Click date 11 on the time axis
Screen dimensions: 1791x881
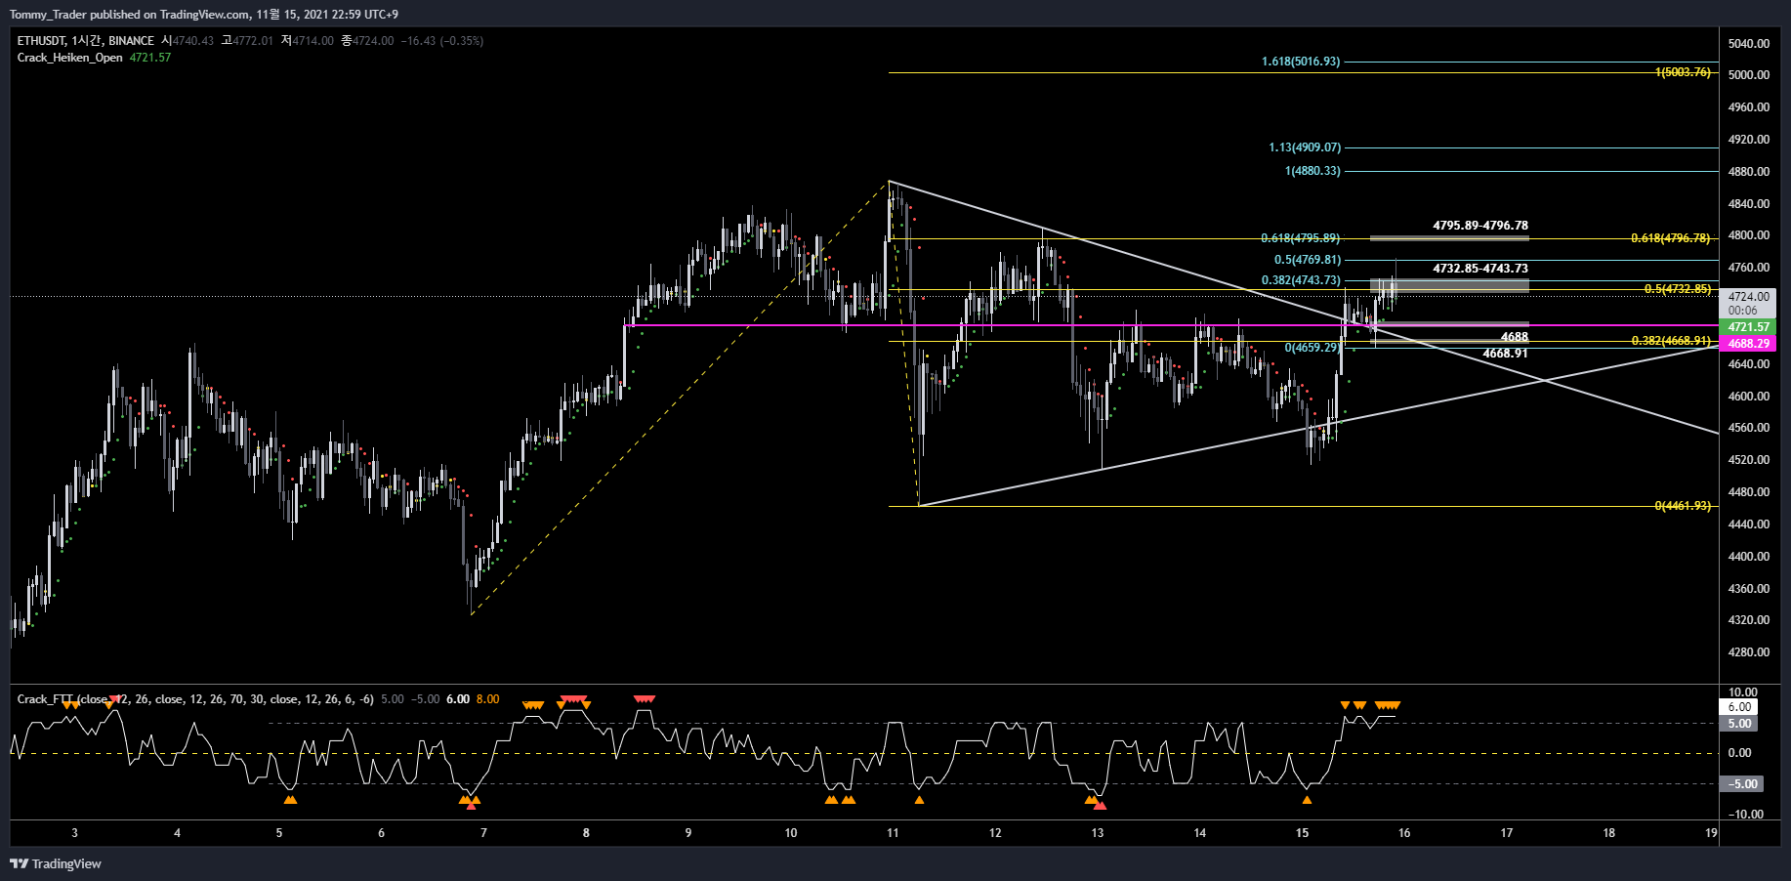(893, 833)
